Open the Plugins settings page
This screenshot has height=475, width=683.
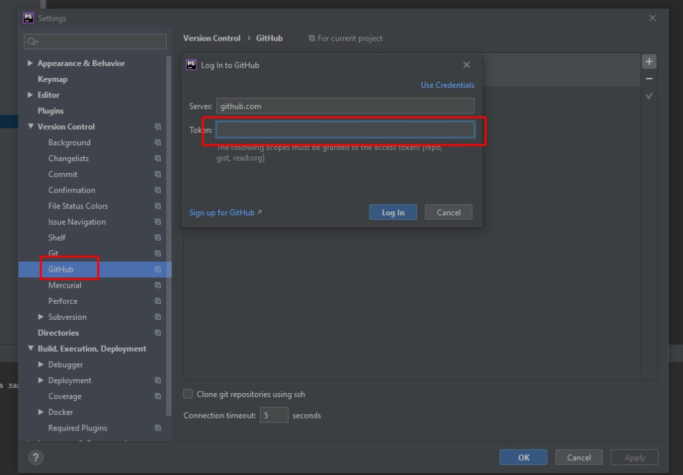[51, 111]
